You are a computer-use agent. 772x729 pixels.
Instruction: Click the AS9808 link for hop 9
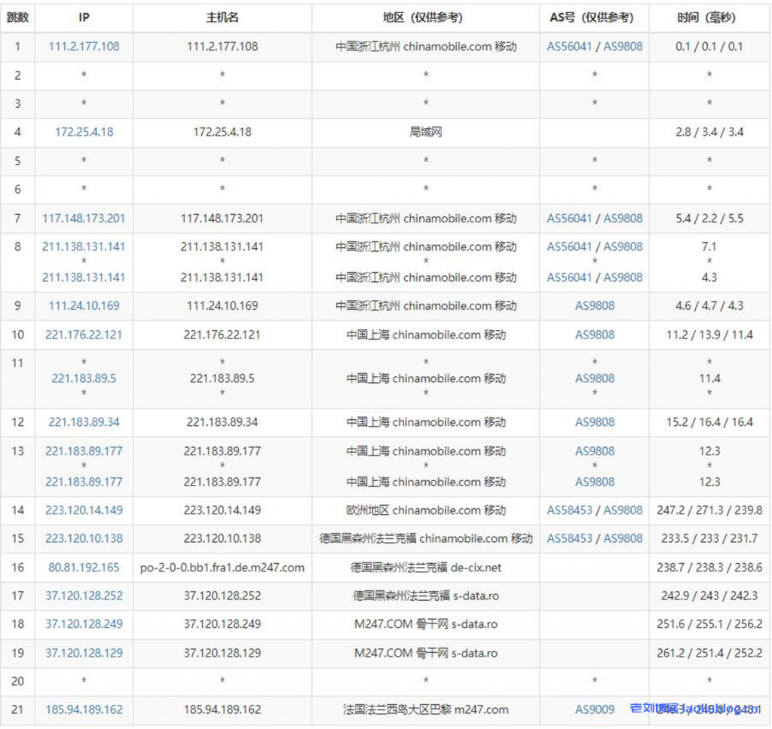594,306
